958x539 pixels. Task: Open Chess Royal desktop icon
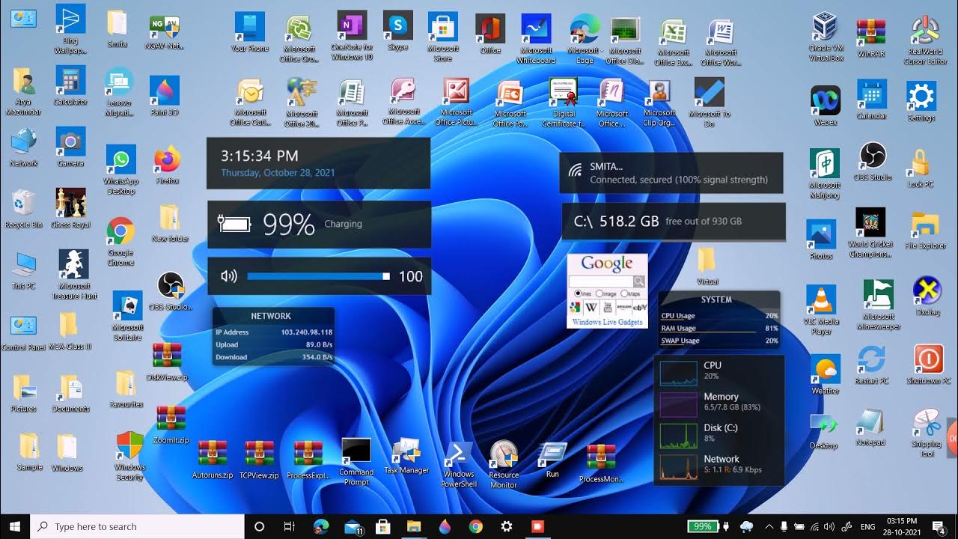[x=70, y=208]
